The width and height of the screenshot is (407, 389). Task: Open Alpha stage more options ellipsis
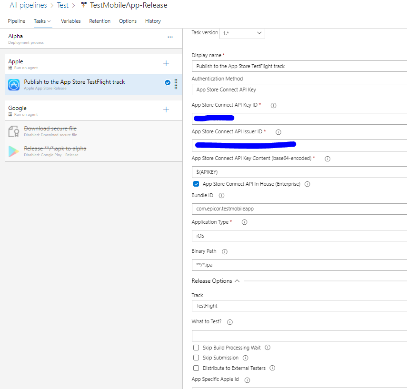click(170, 37)
